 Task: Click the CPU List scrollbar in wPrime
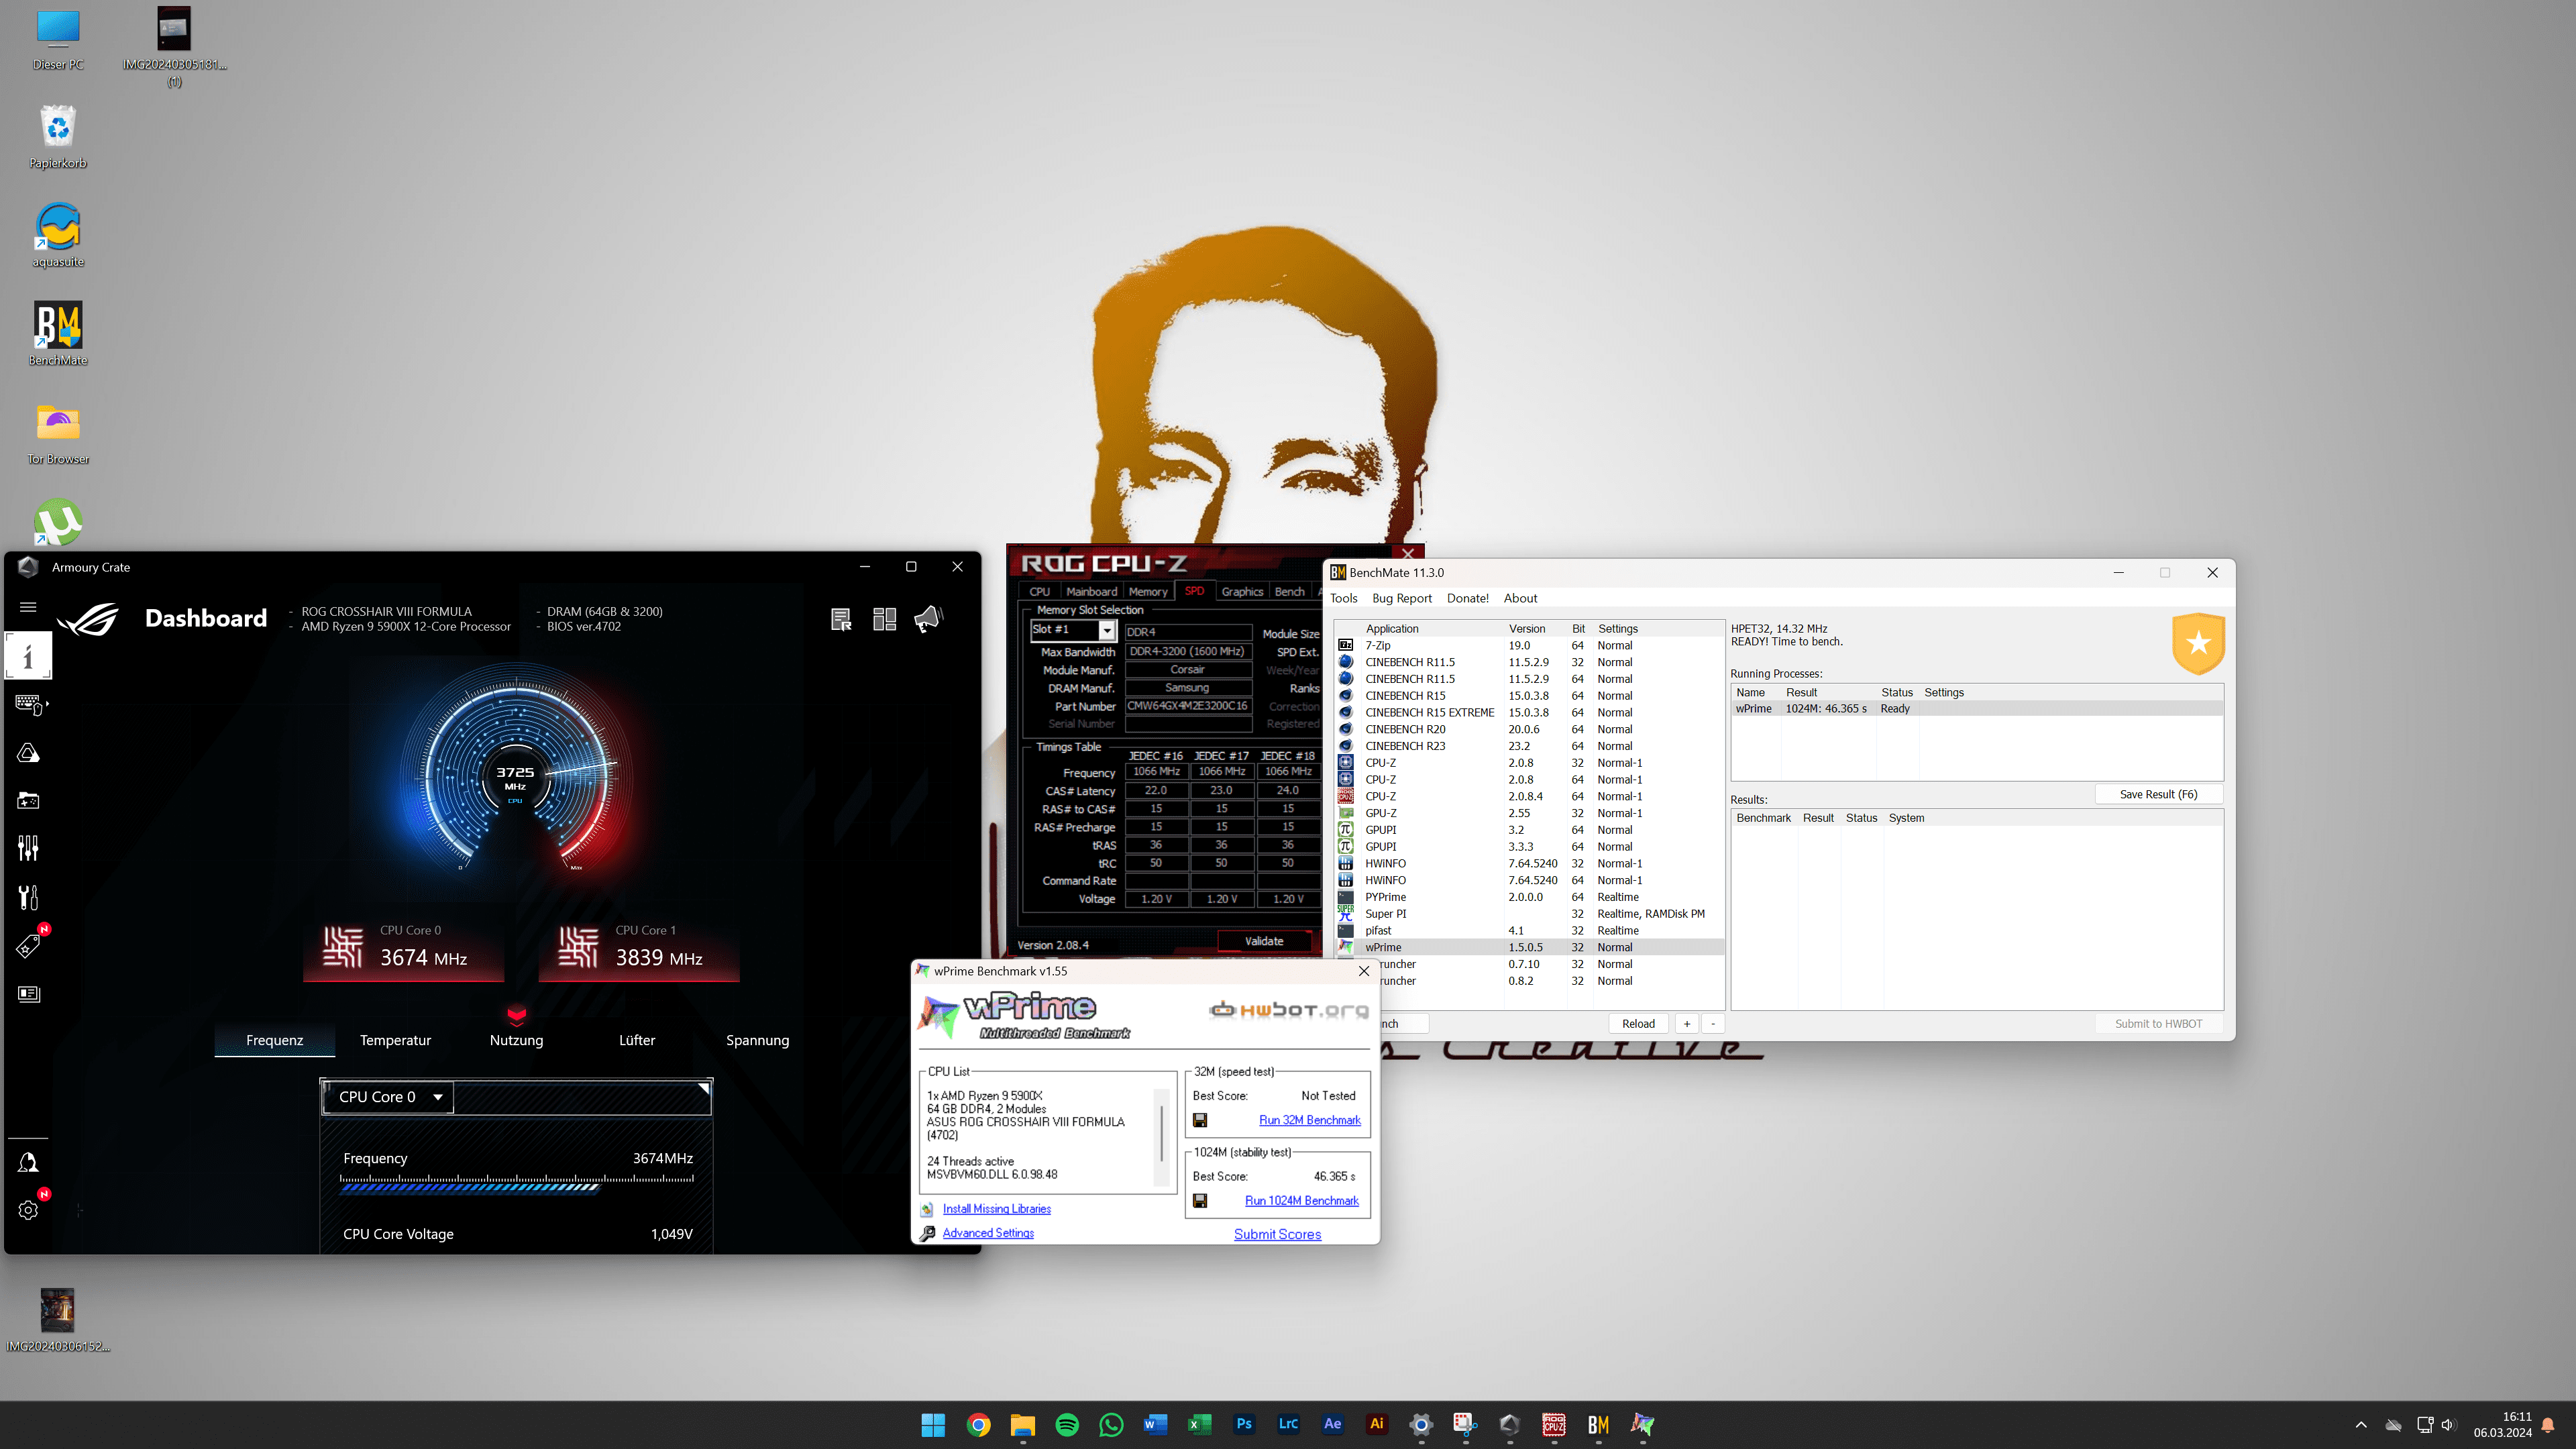click(1161, 1137)
